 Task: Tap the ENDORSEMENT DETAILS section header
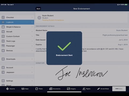click(x=45, y=26)
